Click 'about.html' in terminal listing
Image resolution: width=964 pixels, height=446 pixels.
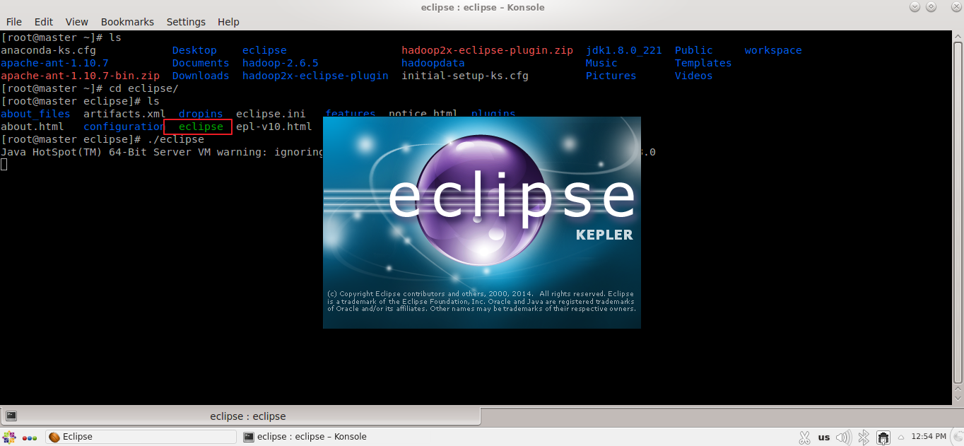32,127
